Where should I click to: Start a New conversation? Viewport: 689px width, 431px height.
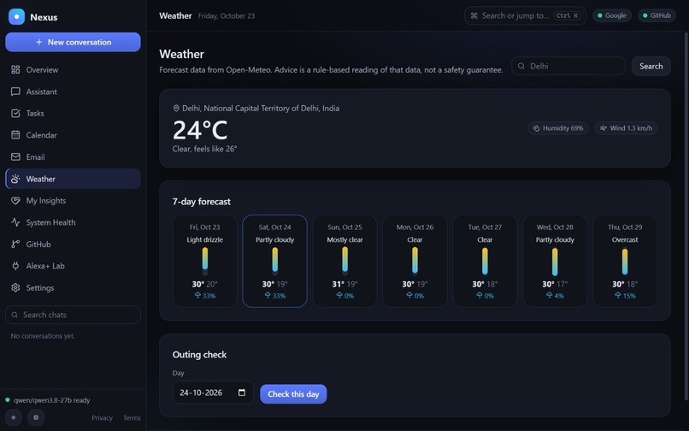point(73,42)
